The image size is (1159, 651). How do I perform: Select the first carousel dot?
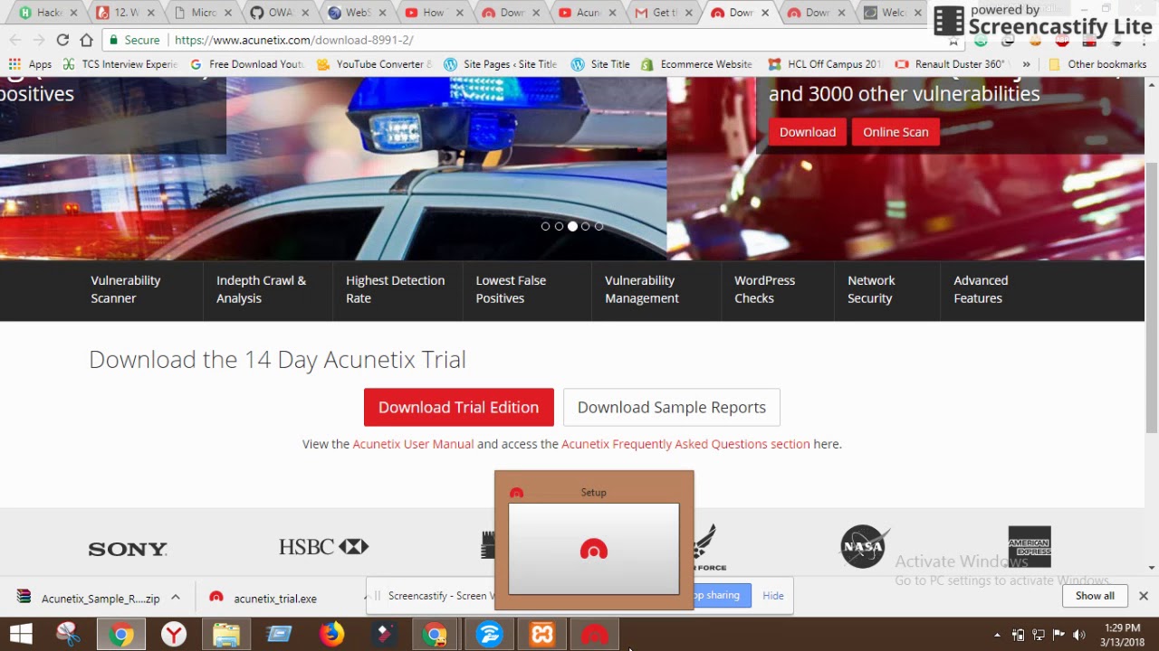[545, 226]
